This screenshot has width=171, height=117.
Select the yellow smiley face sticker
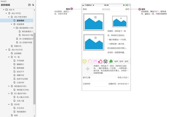point(84,61)
